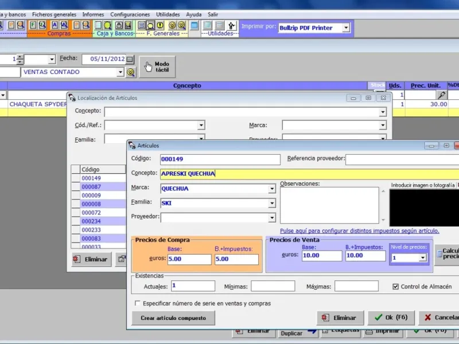
Task: Click the 'Pulse aquí para configurar distintos impuestos' link
Action: tap(360, 231)
